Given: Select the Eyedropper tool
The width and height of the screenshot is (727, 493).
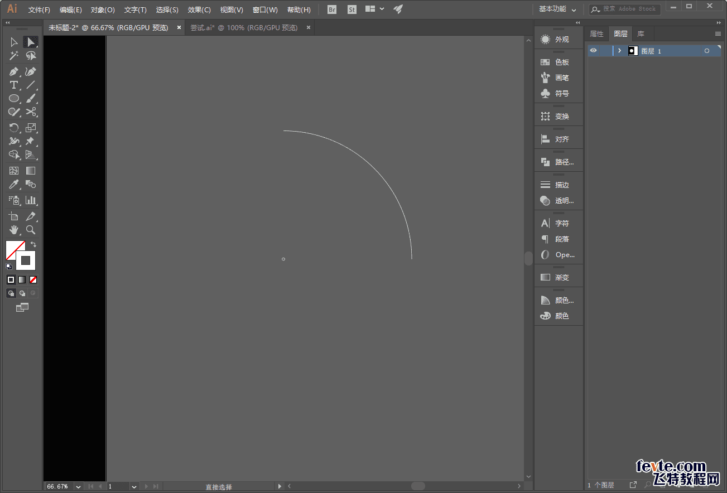Looking at the screenshot, I should coord(14,184).
